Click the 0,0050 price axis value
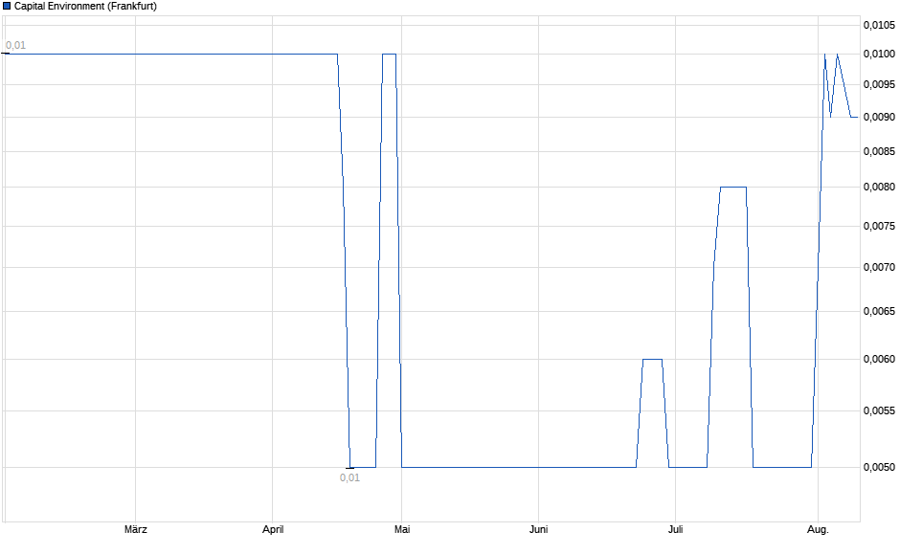This screenshot has height=554, width=900. [x=879, y=467]
